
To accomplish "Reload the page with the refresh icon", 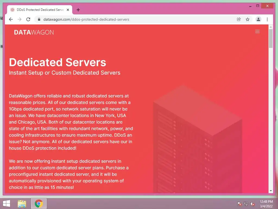I will [28, 19].
